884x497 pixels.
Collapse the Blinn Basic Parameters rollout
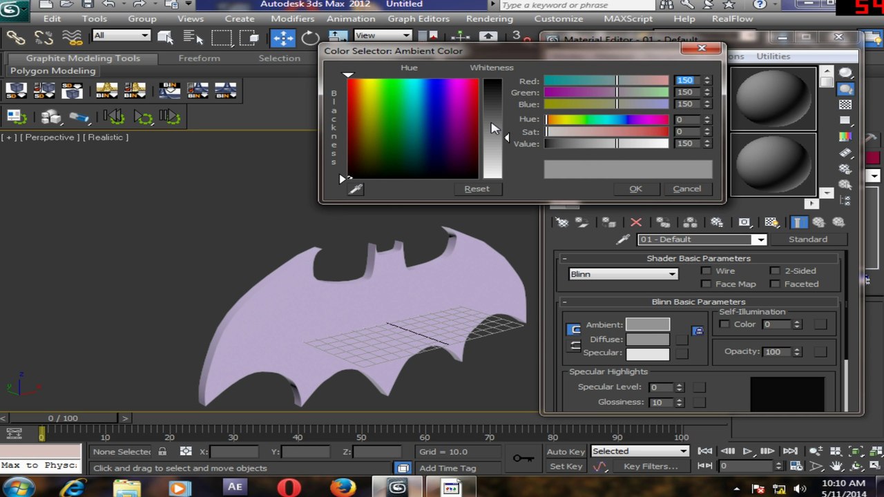(565, 302)
